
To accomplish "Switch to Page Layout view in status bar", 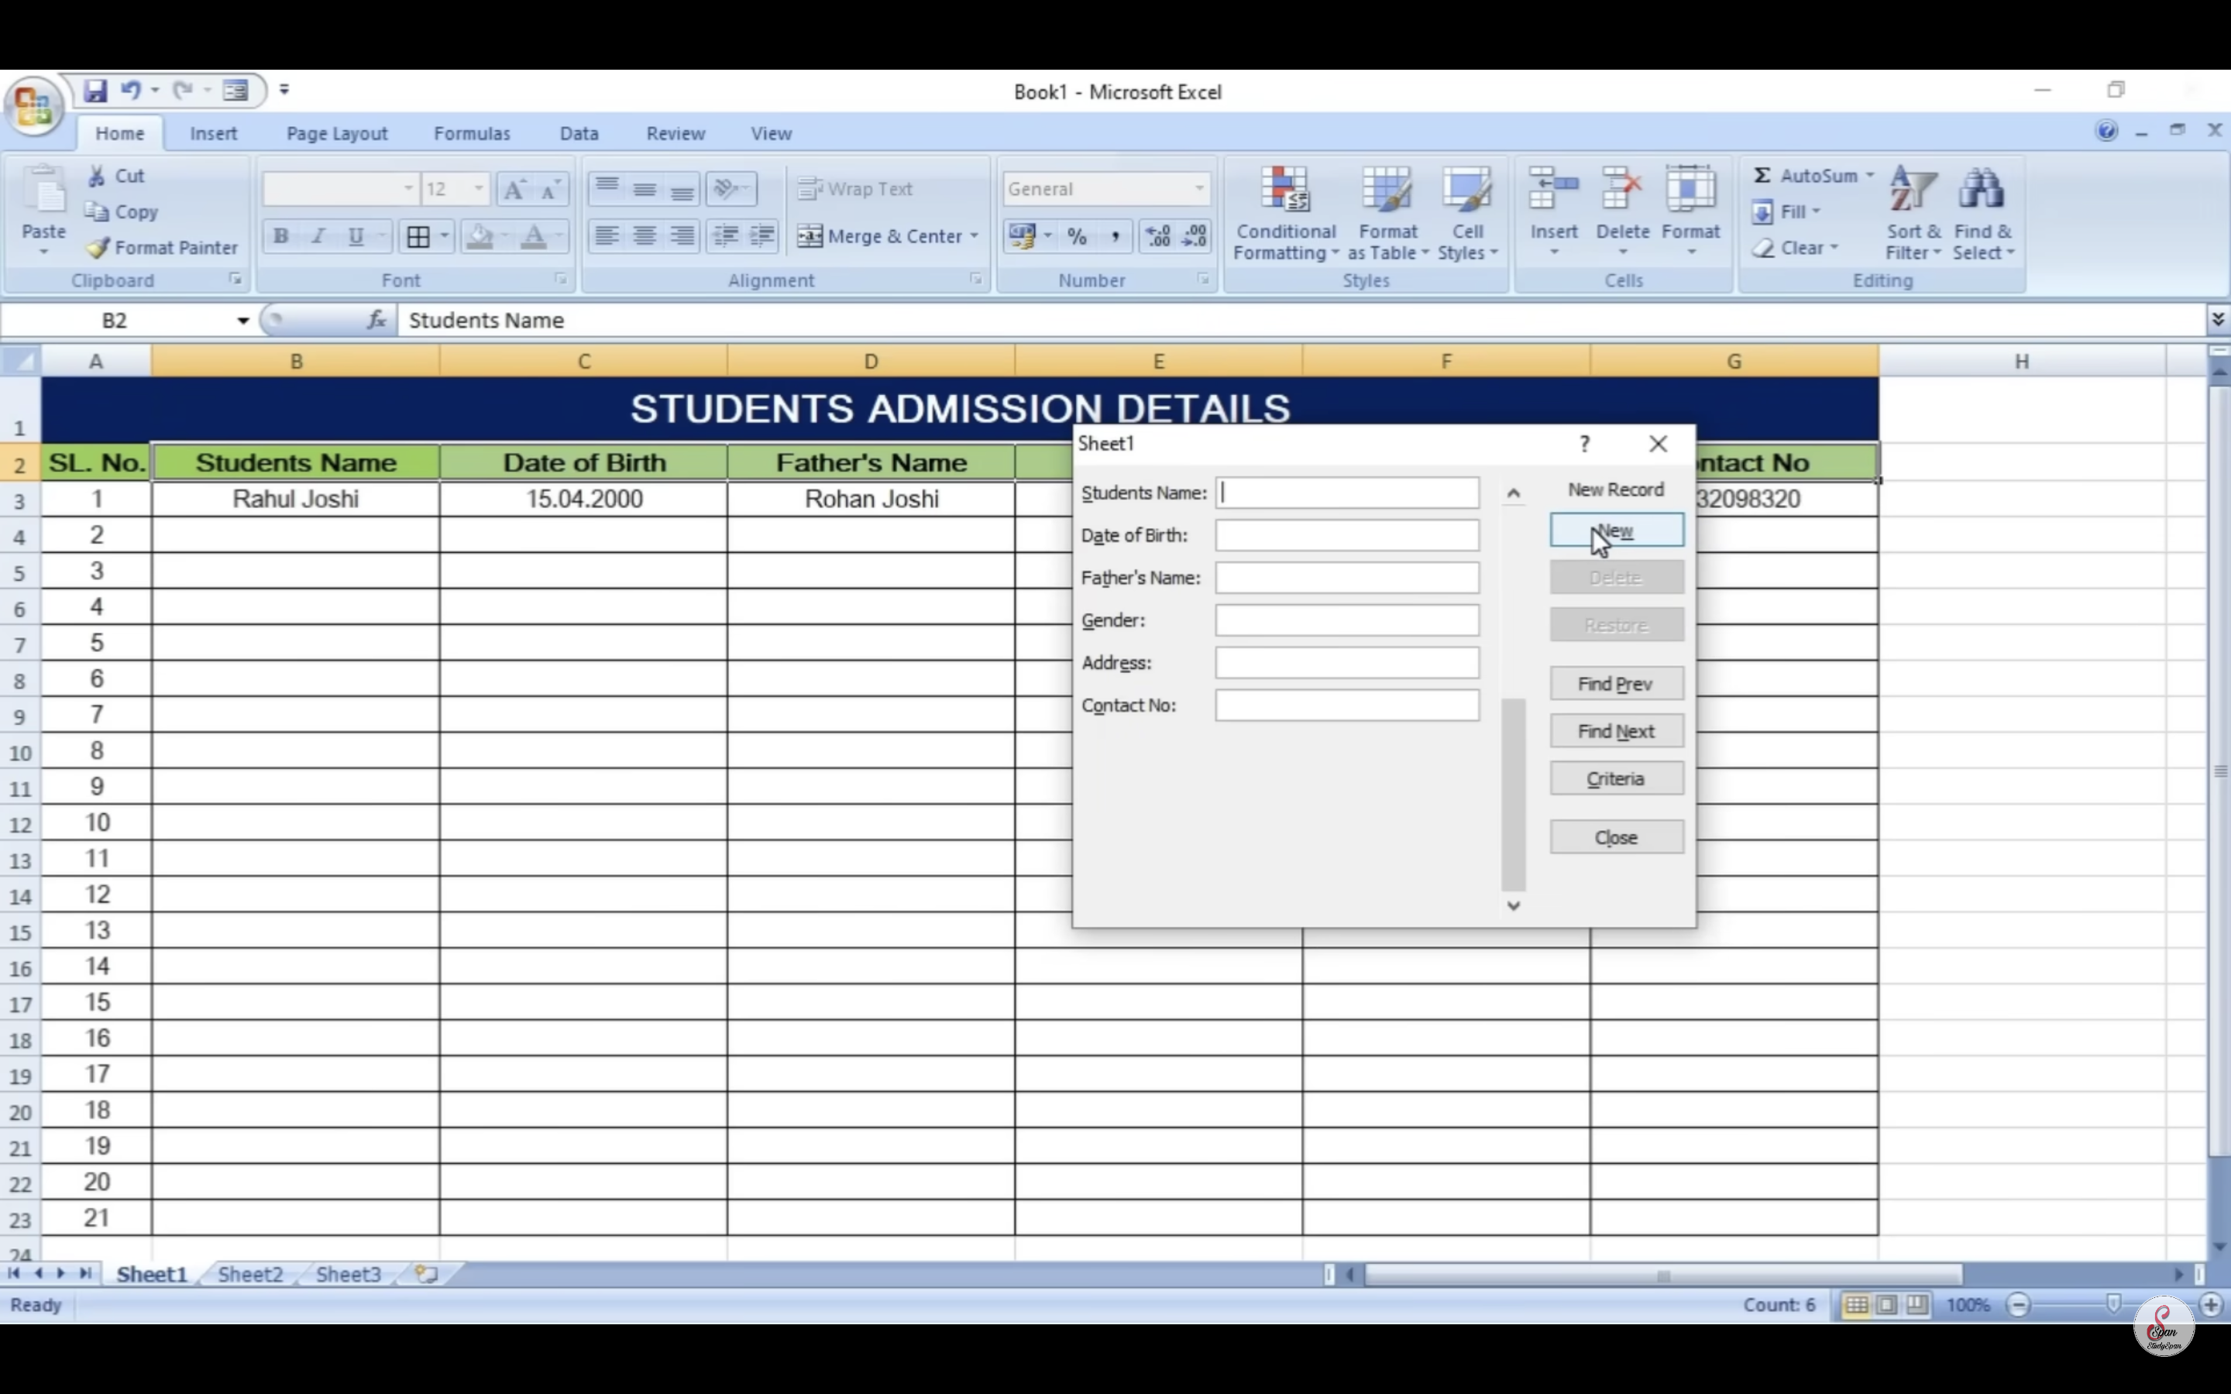I will pos(1887,1305).
